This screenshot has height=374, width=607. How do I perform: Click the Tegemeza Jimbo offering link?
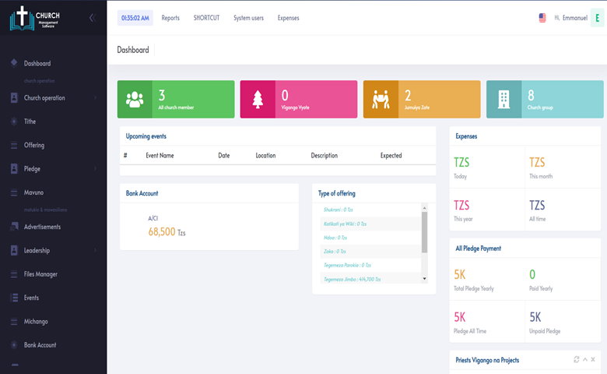pos(350,279)
